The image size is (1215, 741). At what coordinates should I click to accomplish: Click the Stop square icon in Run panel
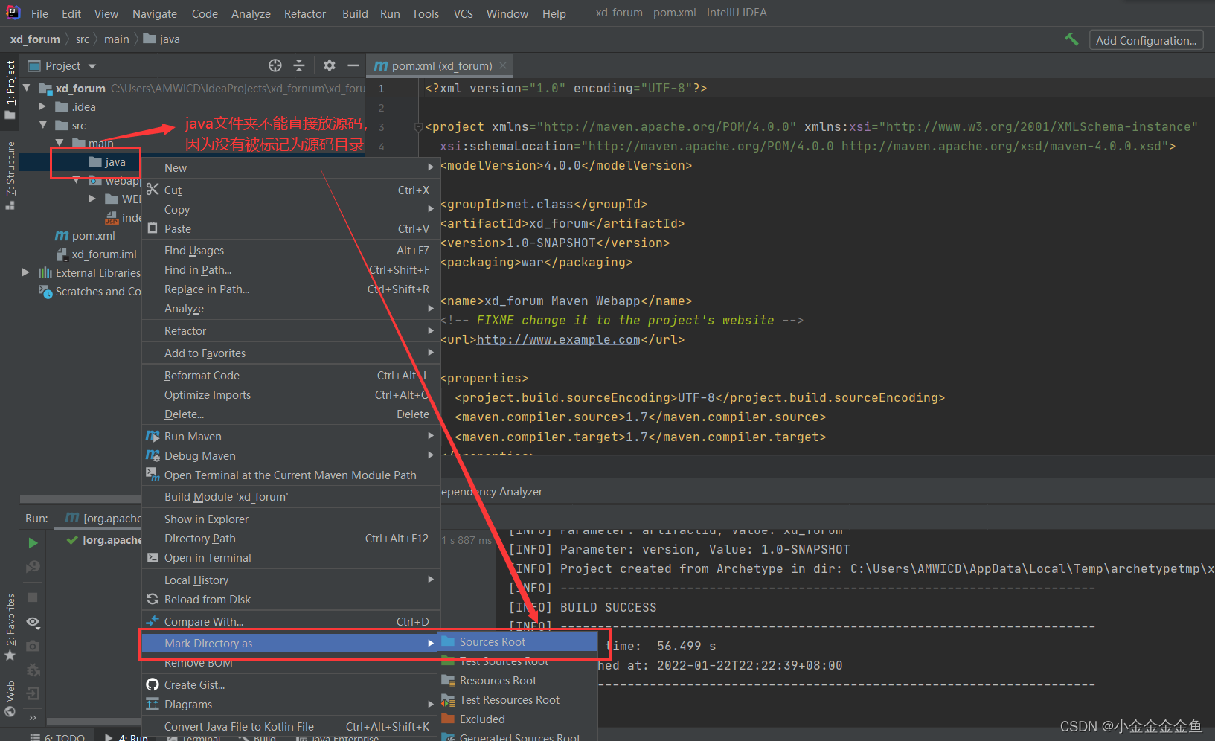[x=33, y=597]
